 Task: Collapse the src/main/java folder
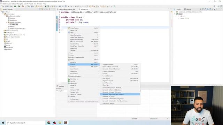[3, 14]
